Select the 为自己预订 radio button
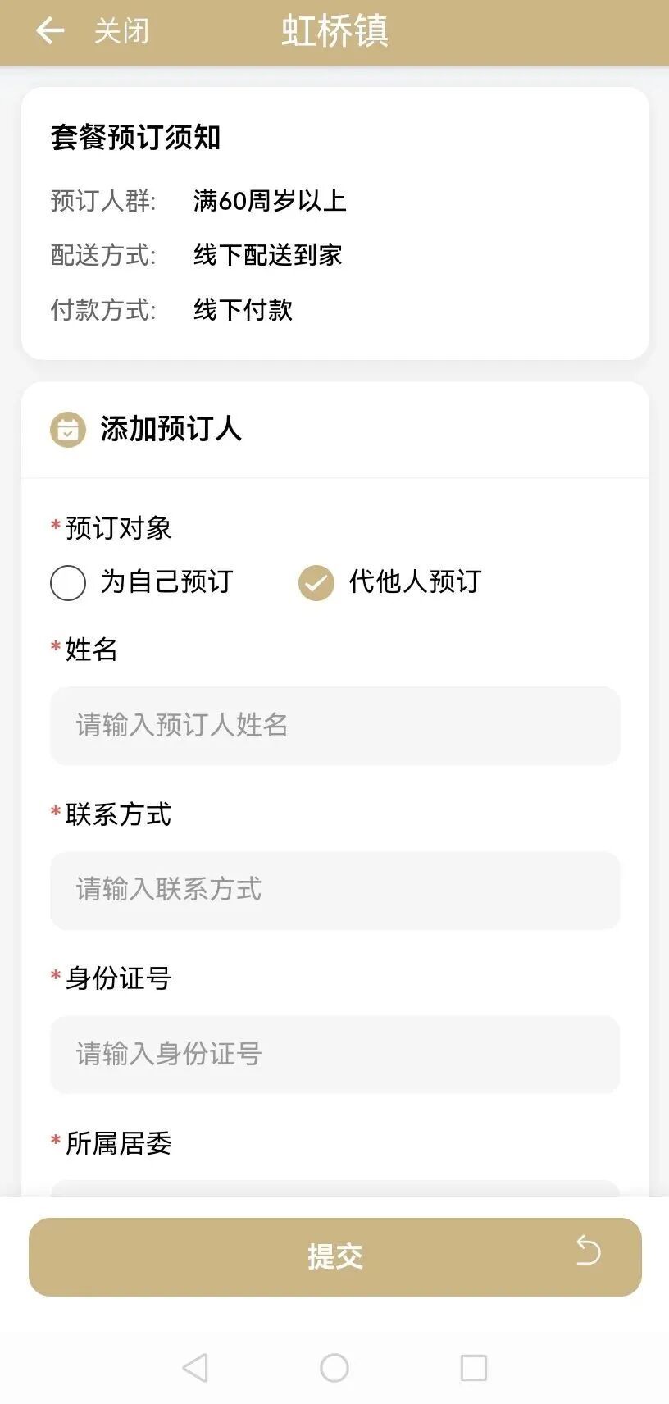 click(68, 583)
